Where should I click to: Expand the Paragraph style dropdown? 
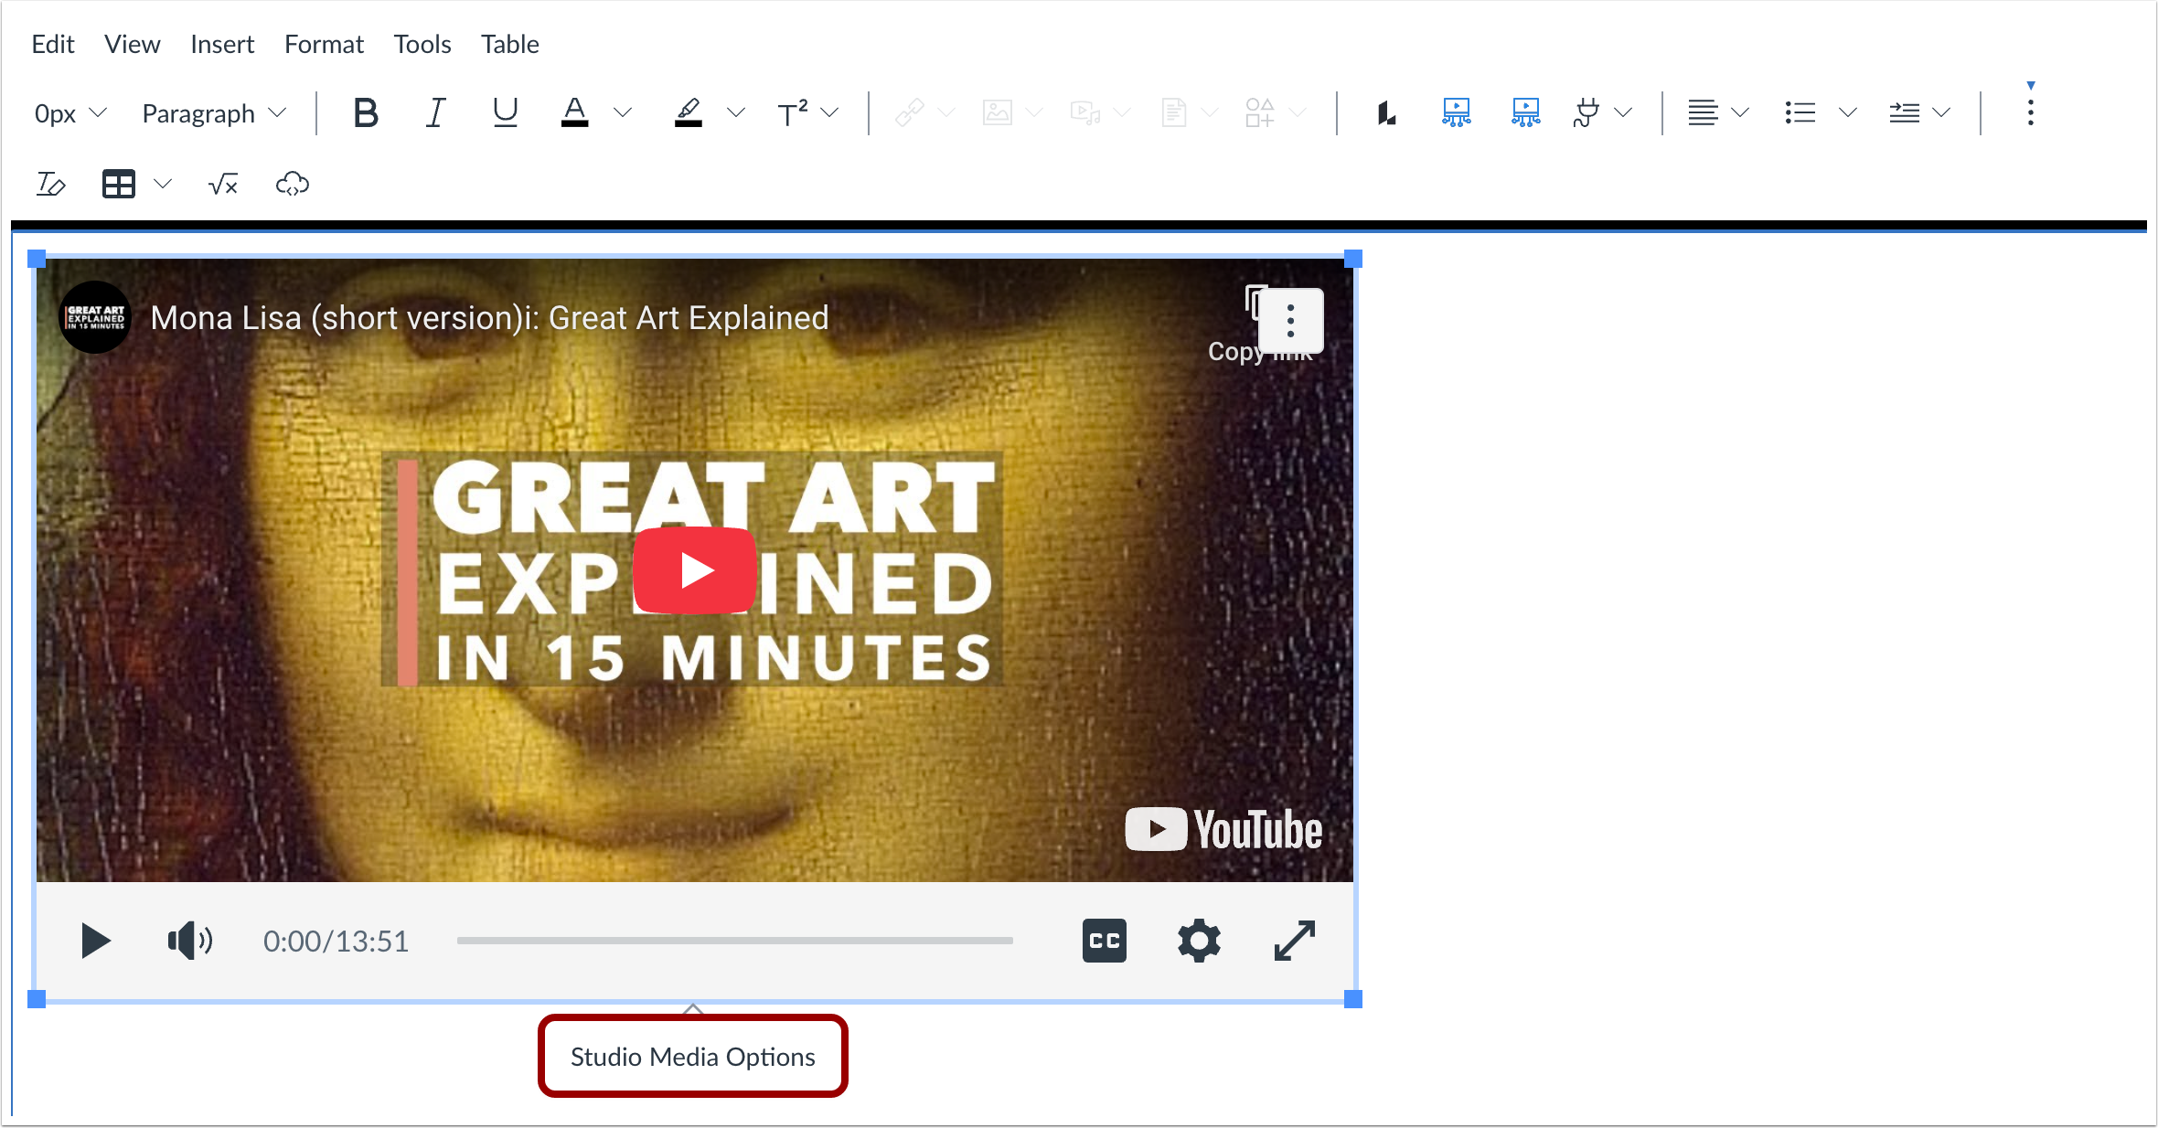pos(213,112)
